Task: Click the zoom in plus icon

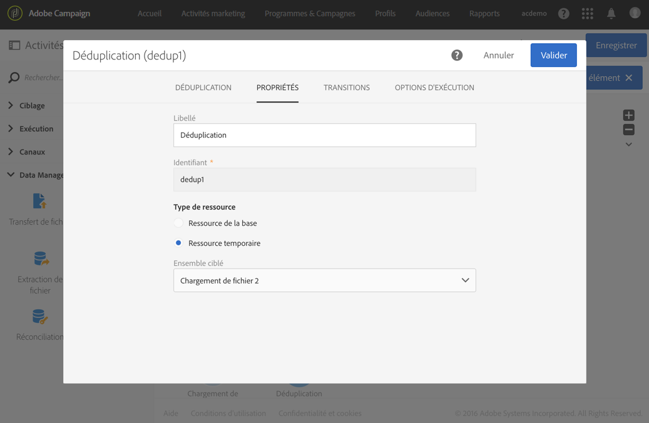Action: coord(628,115)
